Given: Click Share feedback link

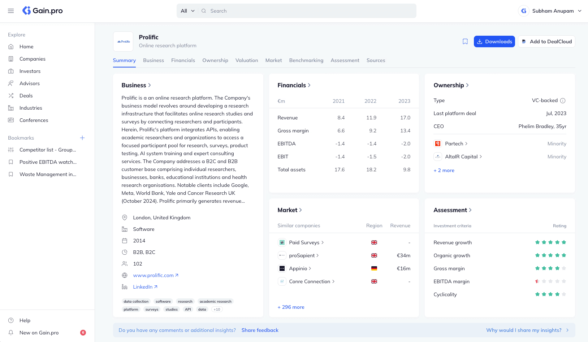Looking at the screenshot, I should [x=260, y=330].
